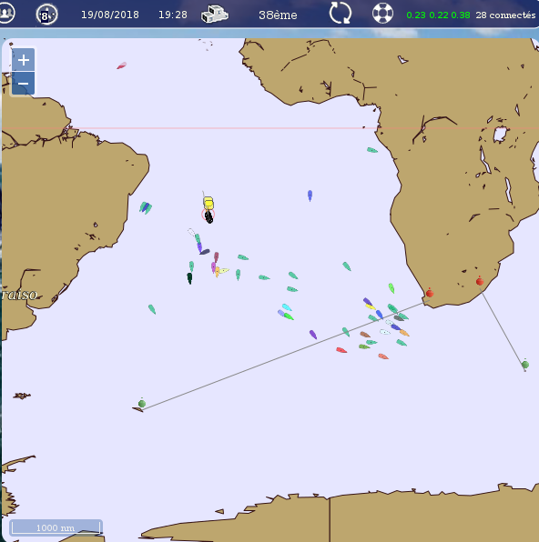Select the pink boat in the north Atlantic
Screen dimensions: 539x542
(x=121, y=65)
